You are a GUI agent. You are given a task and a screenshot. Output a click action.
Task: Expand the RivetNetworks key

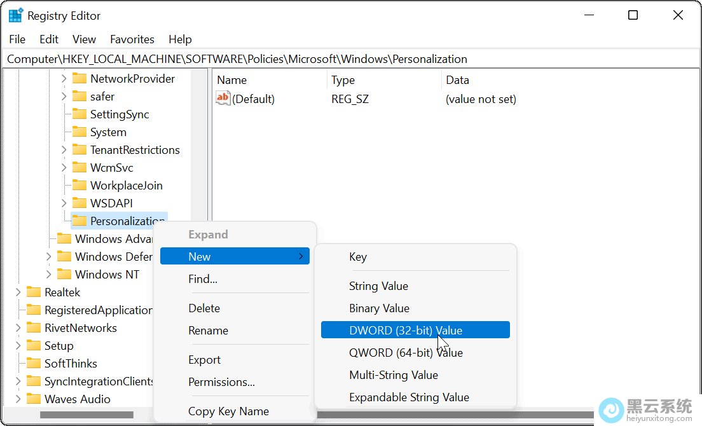click(18, 328)
